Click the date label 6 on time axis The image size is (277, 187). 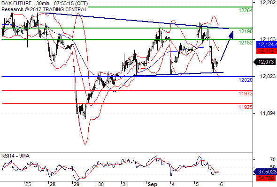coord(222,184)
